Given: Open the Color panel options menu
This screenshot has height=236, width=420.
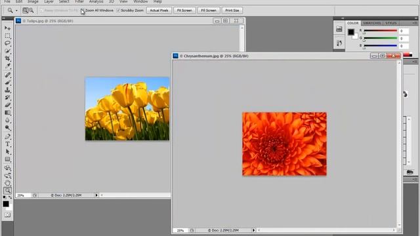Looking at the screenshot, I should (415, 23).
